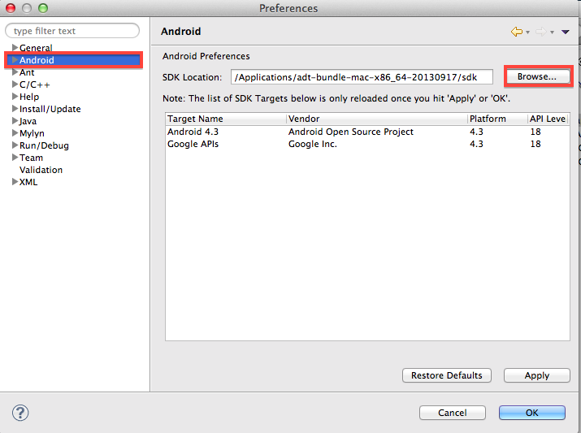Expand the General tree node

(x=15, y=47)
